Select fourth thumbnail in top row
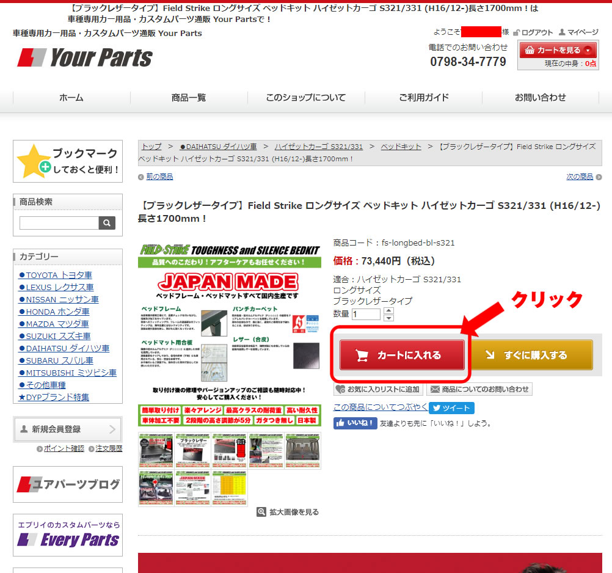Screen dimensions: 612x573 coord(266,450)
